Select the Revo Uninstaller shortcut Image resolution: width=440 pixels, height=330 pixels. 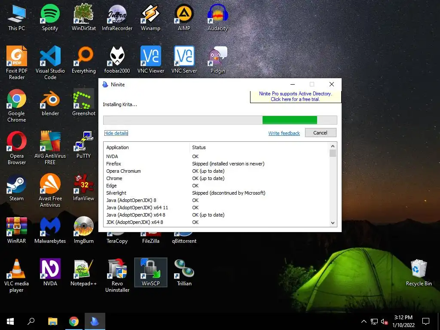pyautogui.click(x=117, y=276)
